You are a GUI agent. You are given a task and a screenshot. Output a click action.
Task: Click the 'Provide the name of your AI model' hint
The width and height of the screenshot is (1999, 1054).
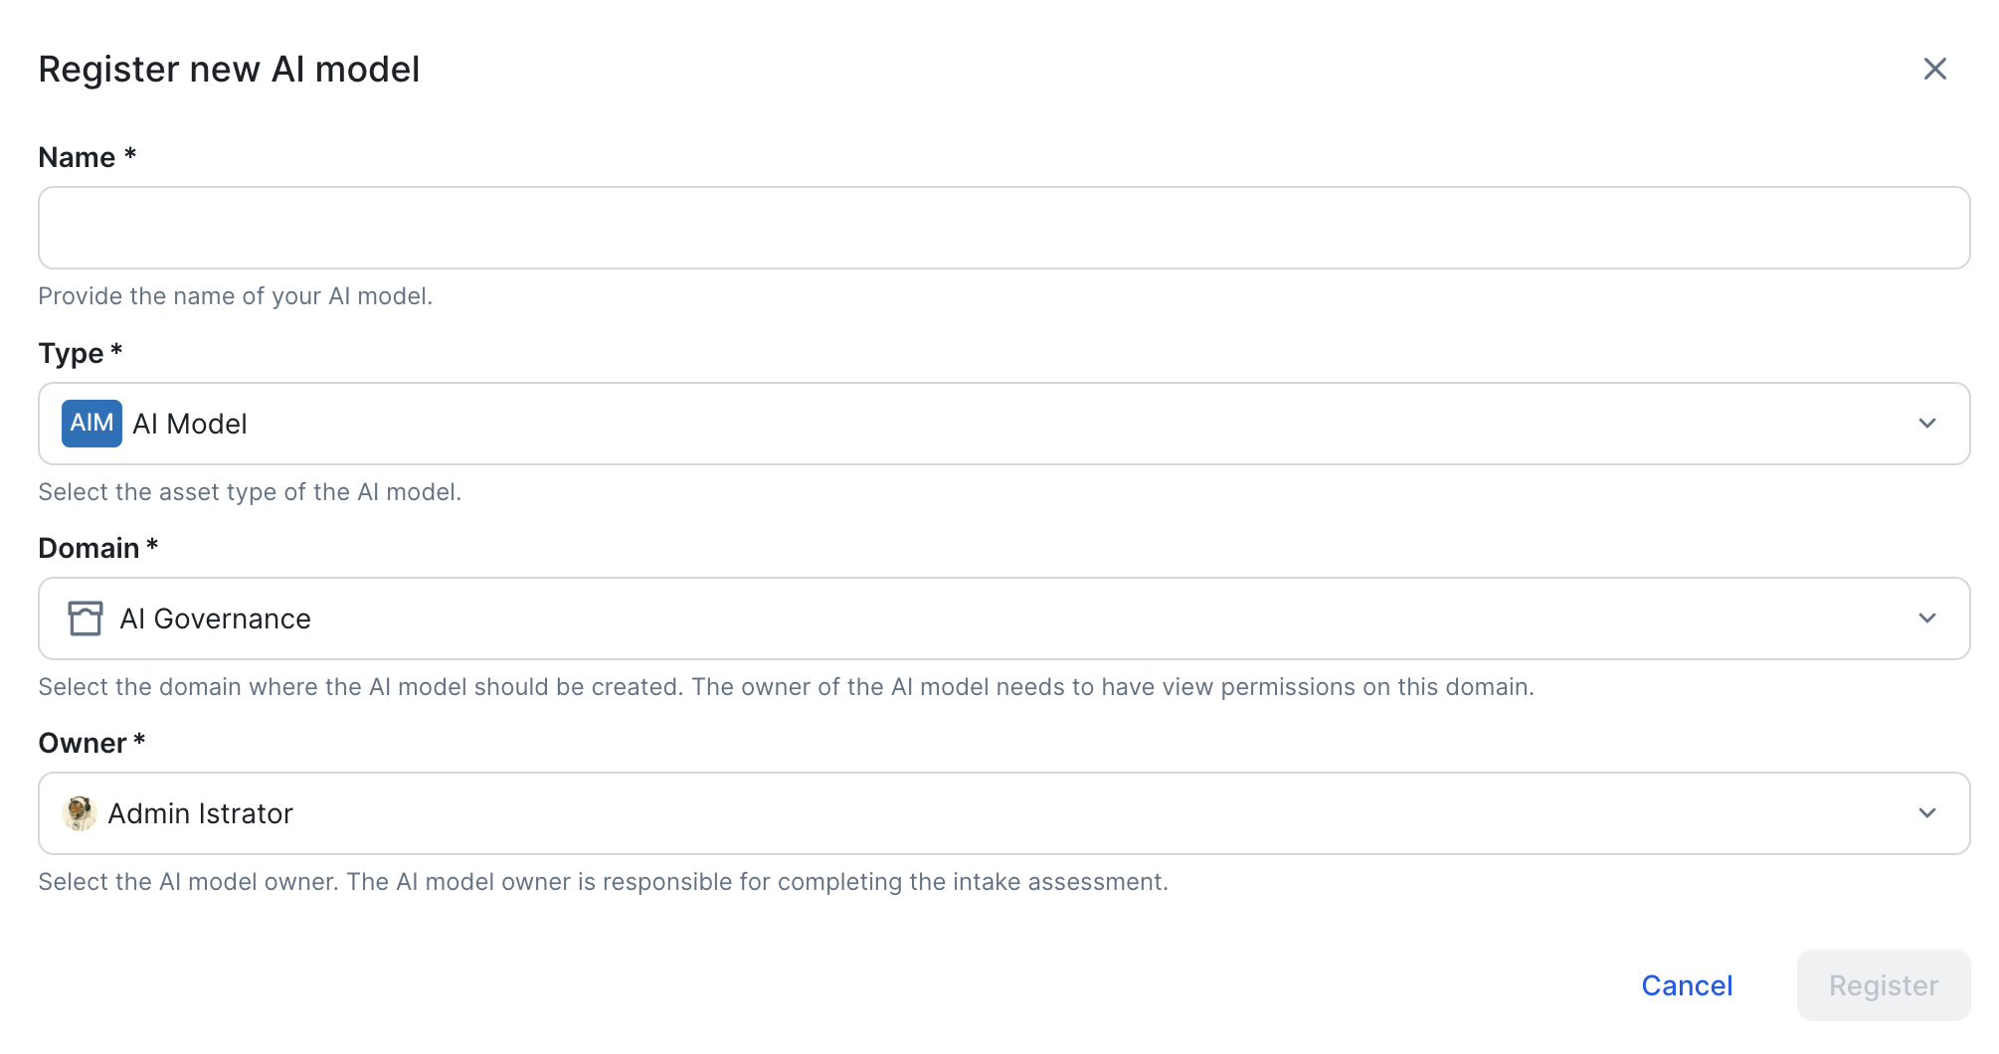click(235, 296)
